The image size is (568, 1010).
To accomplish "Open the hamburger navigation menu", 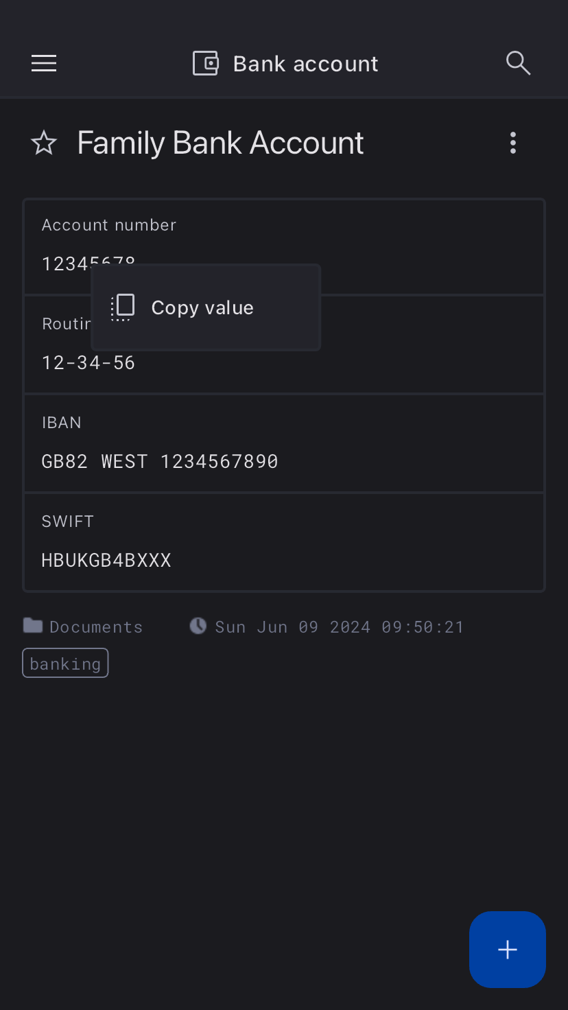I will pos(44,64).
